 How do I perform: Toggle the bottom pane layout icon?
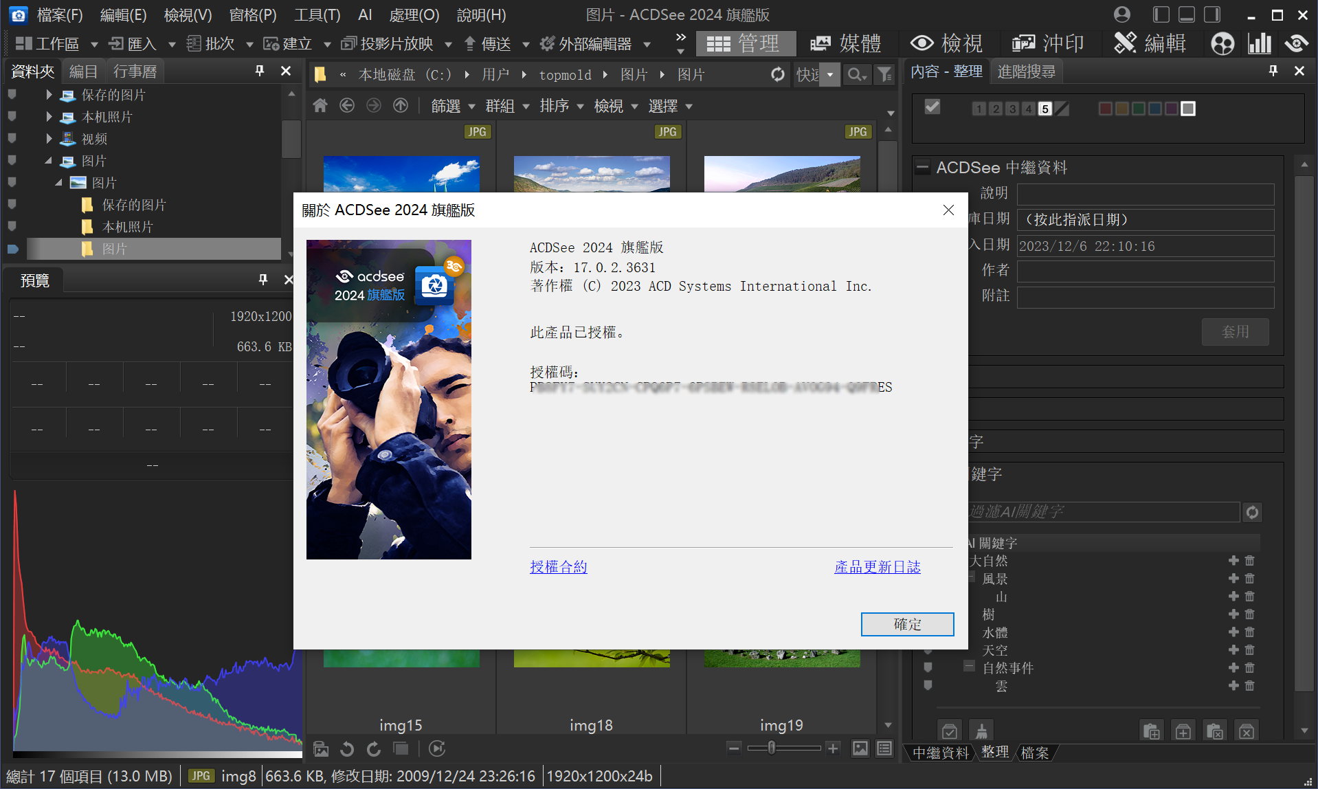point(1187,14)
